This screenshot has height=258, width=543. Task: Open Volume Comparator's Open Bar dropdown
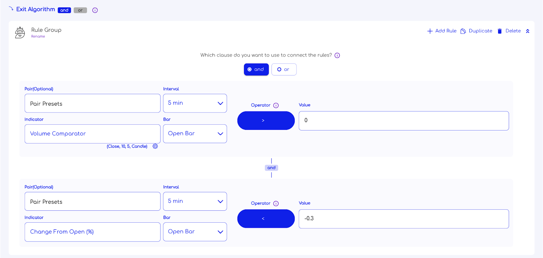point(195,134)
